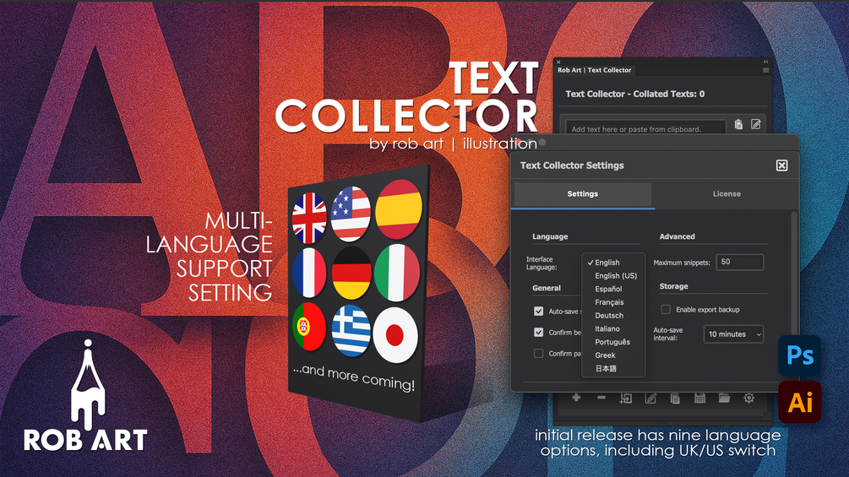849x477 pixels.
Task: Click the 'Interface Language:' label
Action: (542, 263)
